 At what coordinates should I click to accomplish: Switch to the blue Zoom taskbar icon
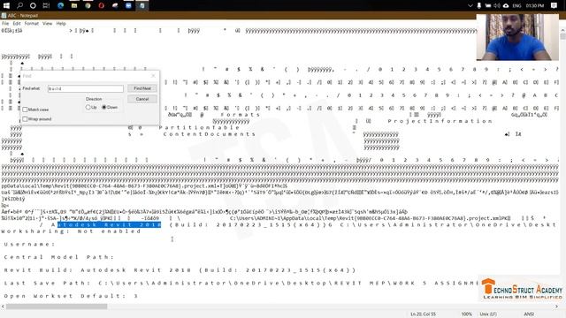click(128, 5)
